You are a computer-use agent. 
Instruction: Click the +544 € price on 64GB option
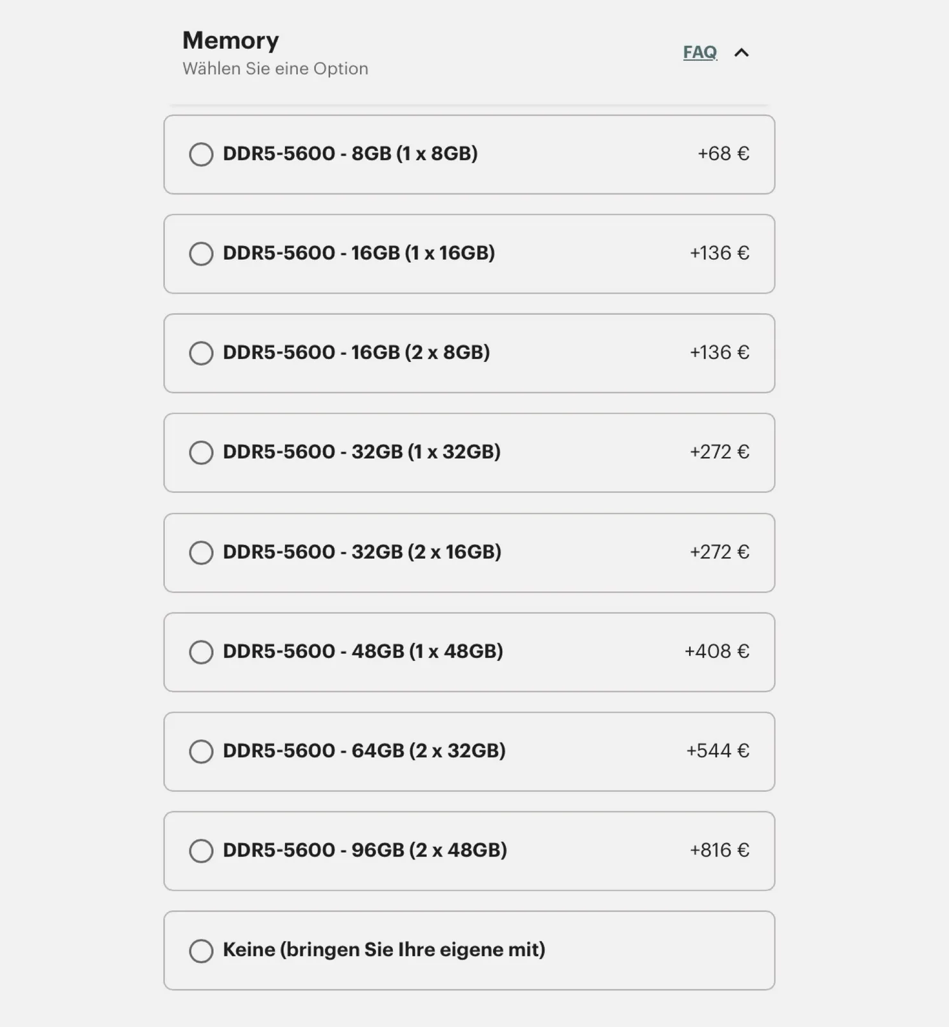coord(717,750)
